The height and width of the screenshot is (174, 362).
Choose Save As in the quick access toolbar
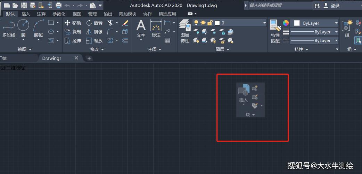click(33, 5)
